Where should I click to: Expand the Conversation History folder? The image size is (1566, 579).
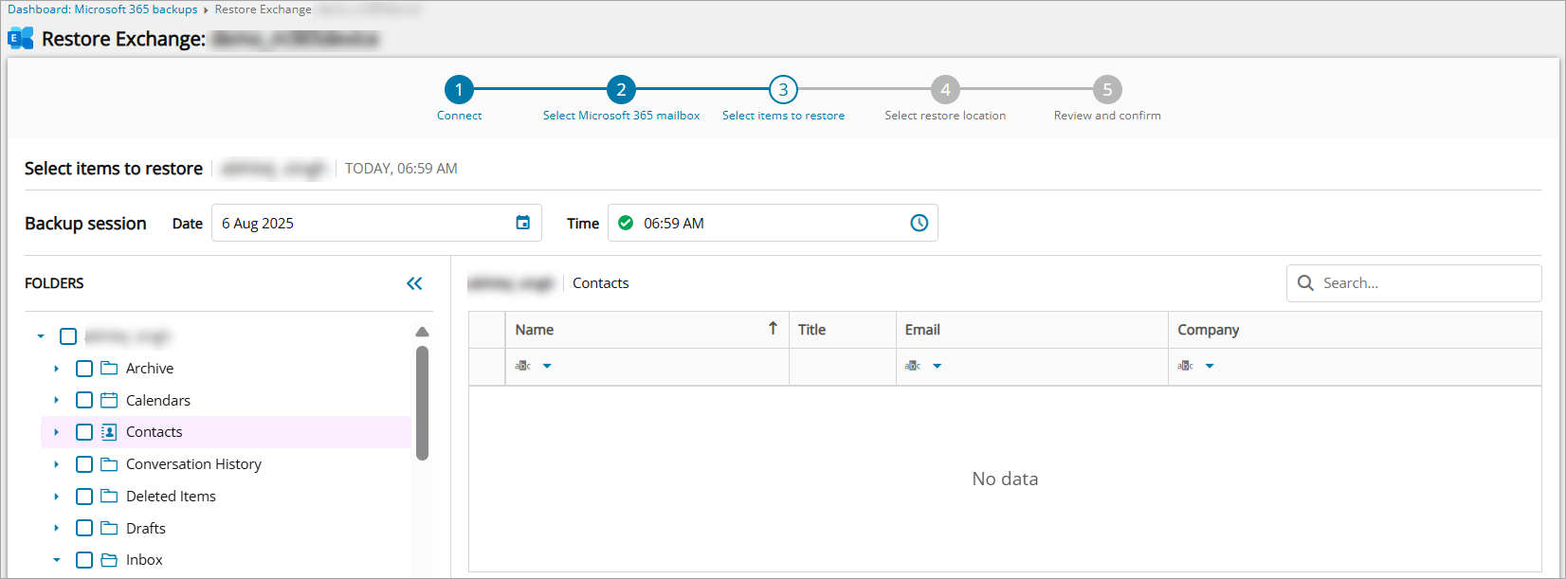tap(57, 464)
